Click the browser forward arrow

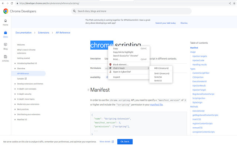7,3
